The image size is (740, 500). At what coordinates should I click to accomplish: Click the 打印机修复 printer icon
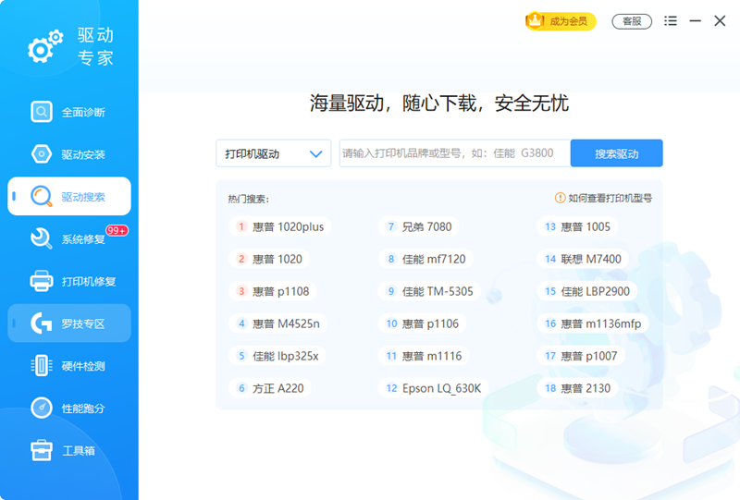(42, 281)
